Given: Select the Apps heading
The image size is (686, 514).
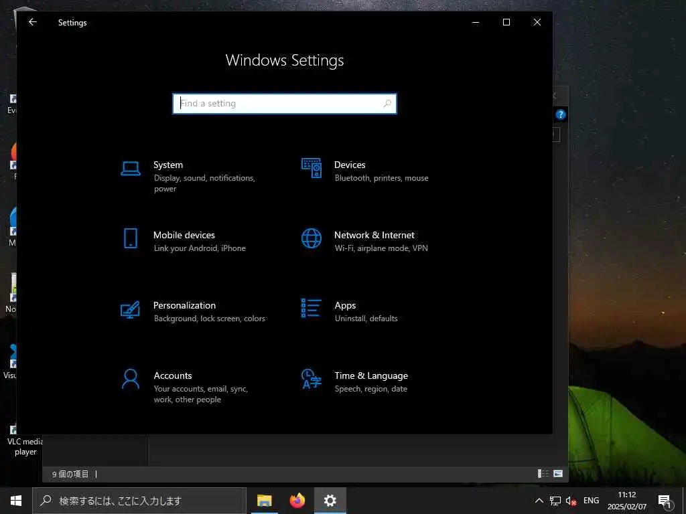Looking at the screenshot, I should [345, 305].
